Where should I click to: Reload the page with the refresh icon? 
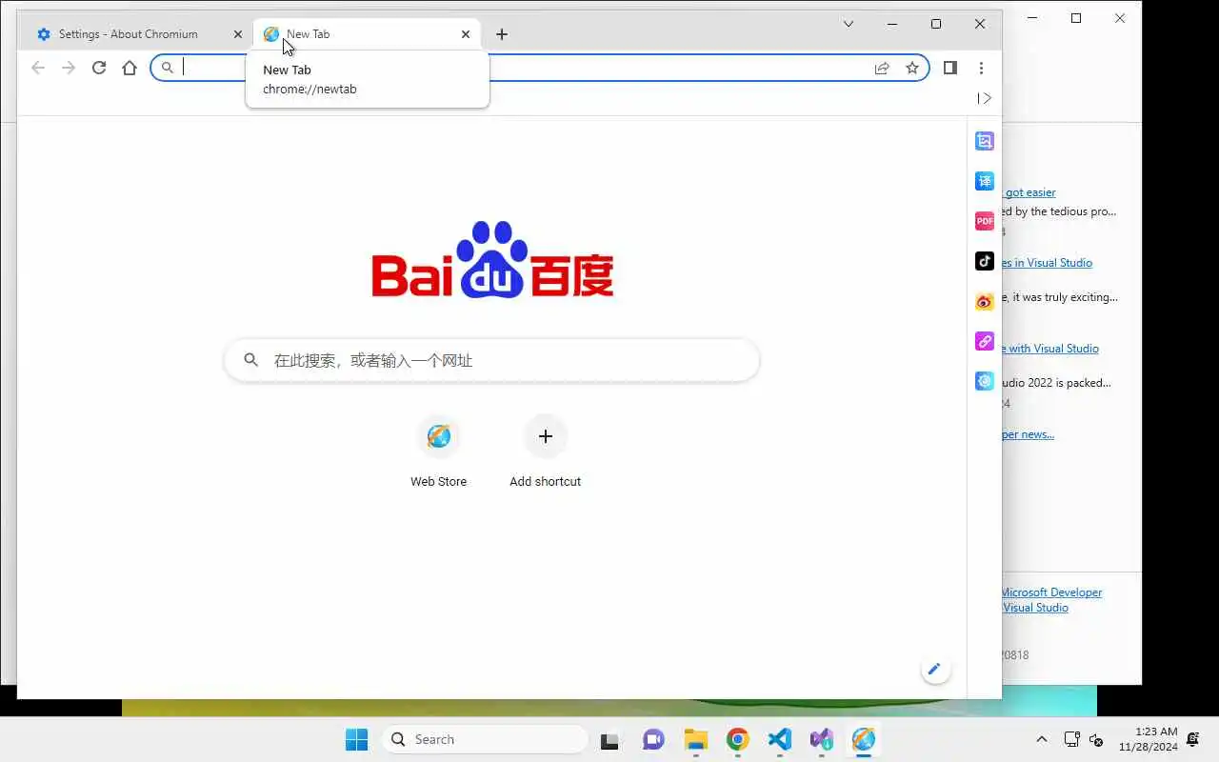coord(99,68)
